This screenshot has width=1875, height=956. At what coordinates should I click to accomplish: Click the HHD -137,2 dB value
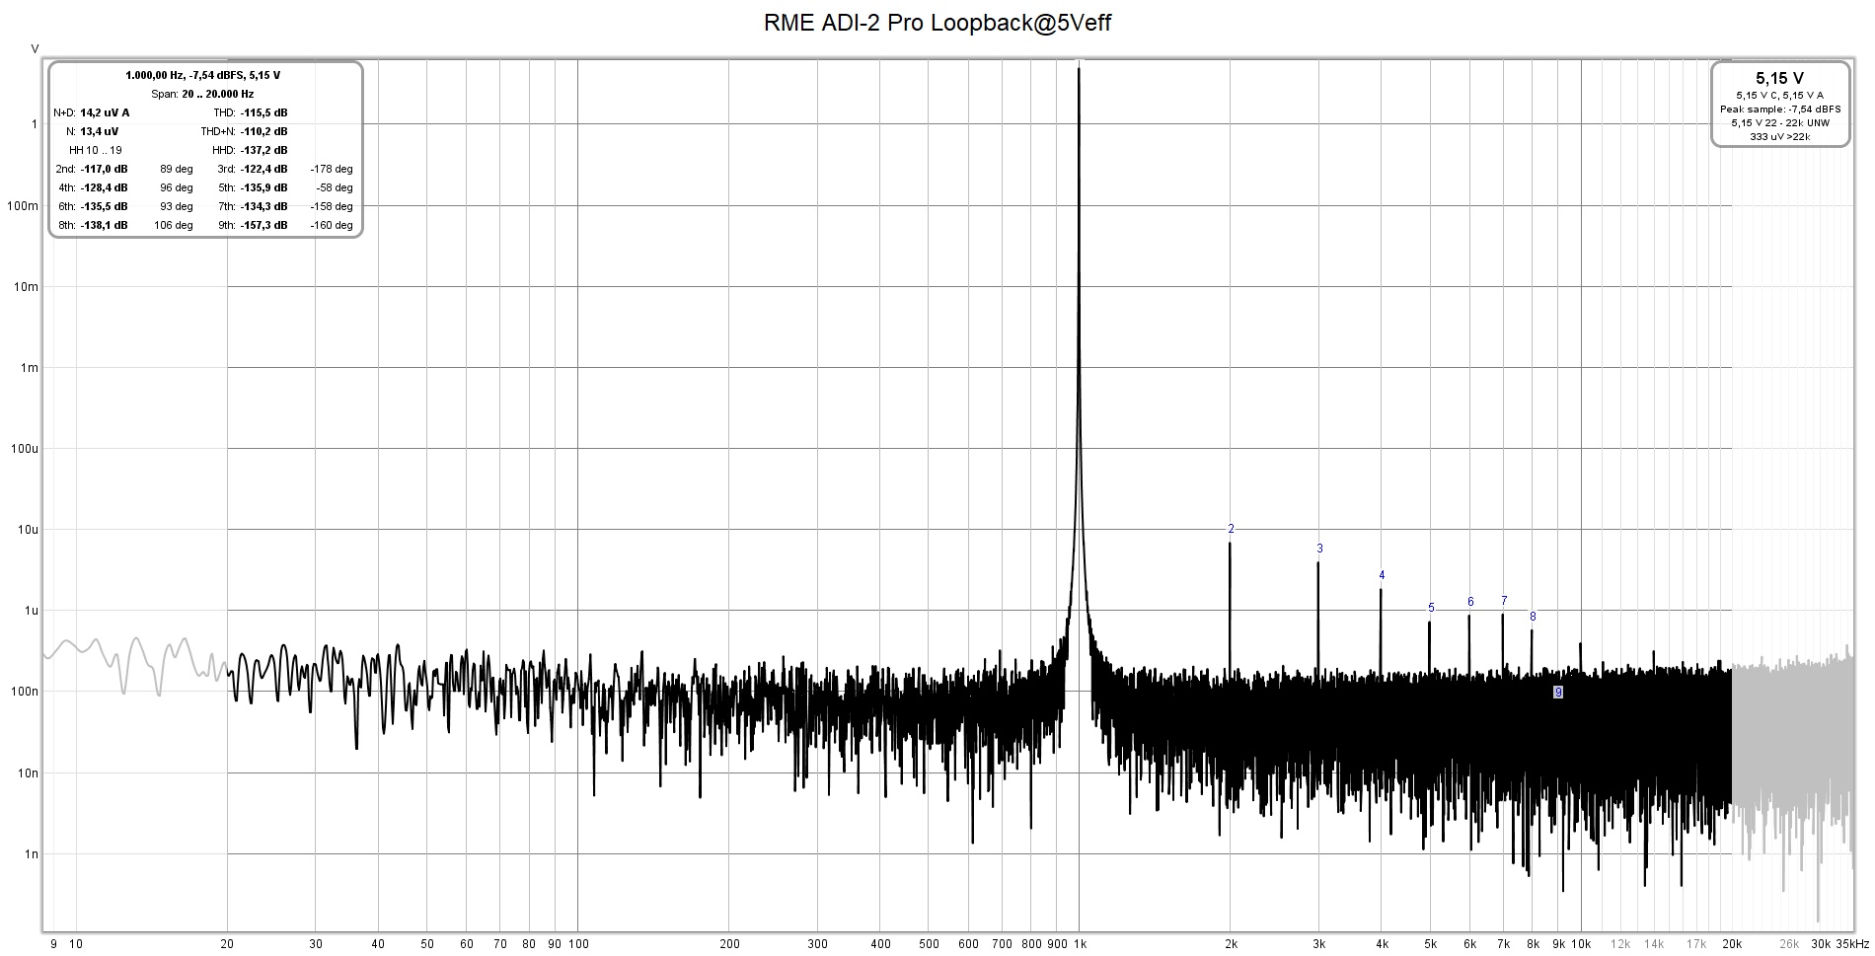262,150
